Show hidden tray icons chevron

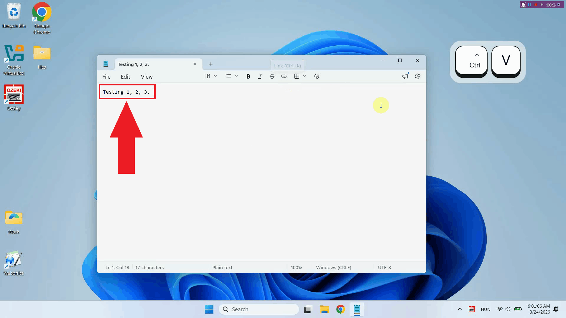[x=460, y=309]
